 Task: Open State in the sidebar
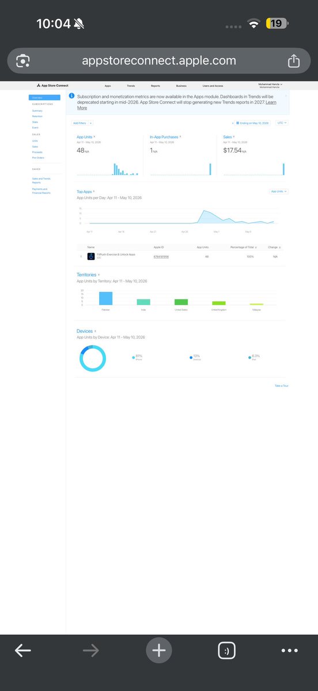[x=35, y=122]
